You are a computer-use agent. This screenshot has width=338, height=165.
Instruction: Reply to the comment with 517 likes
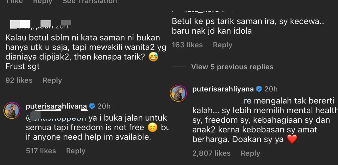click(76, 151)
